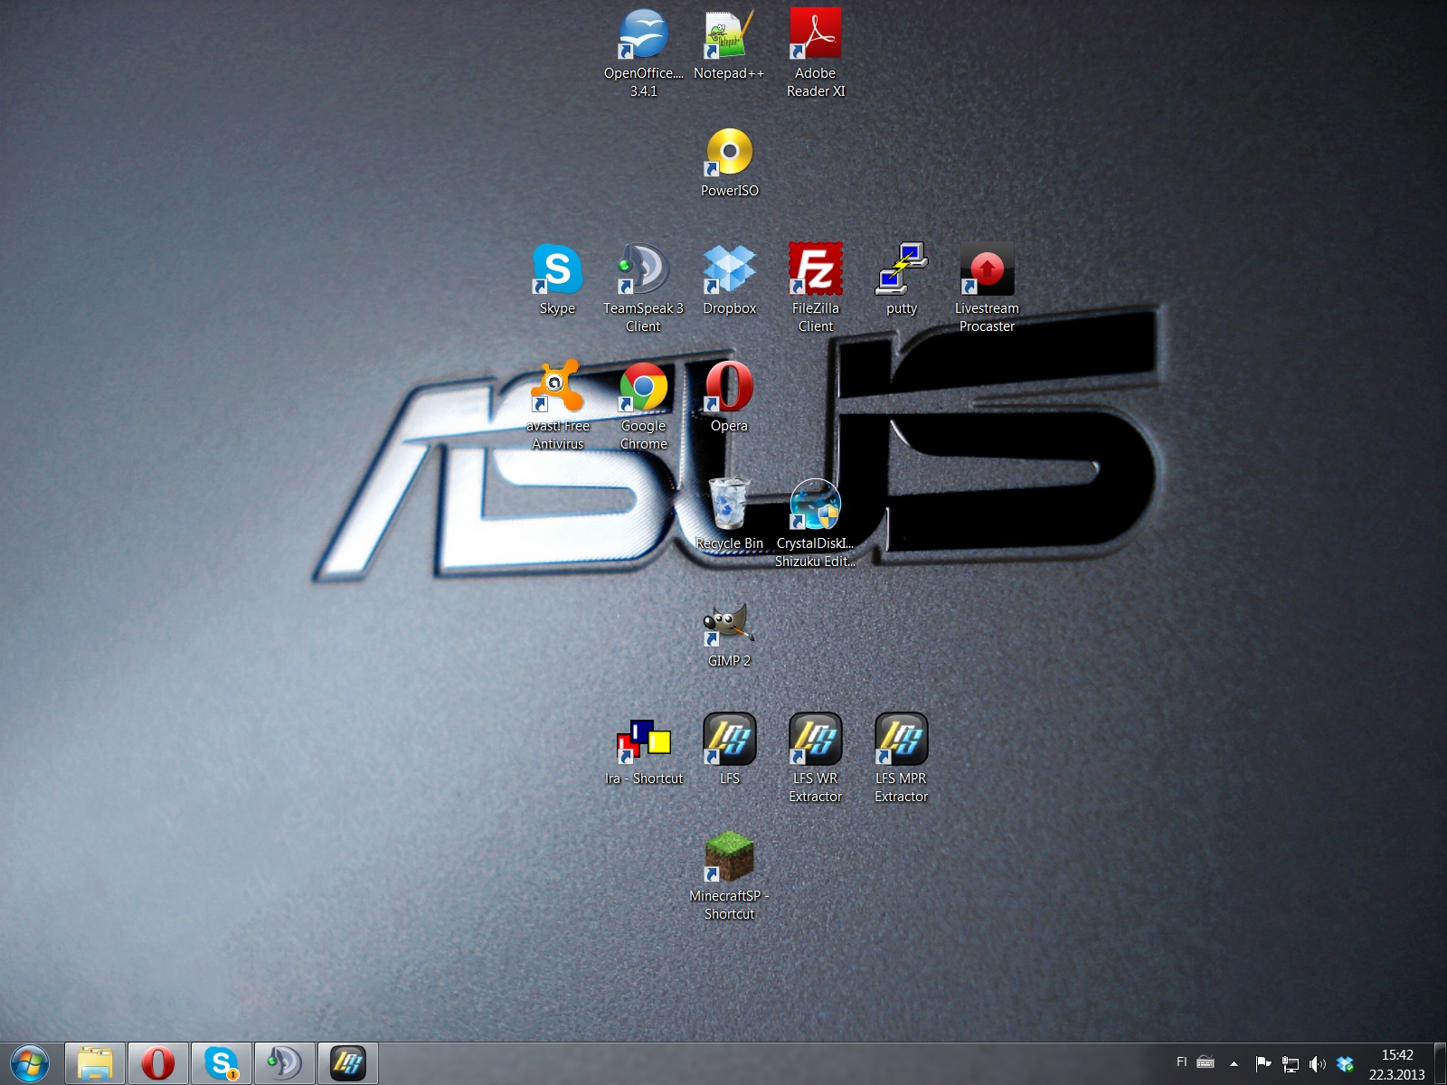Click the Google Chrome desktop icon
The height and width of the screenshot is (1085, 1447).
click(x=643, y=405)
